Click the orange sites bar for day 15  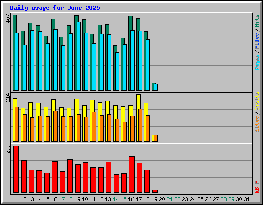point(125,132)
